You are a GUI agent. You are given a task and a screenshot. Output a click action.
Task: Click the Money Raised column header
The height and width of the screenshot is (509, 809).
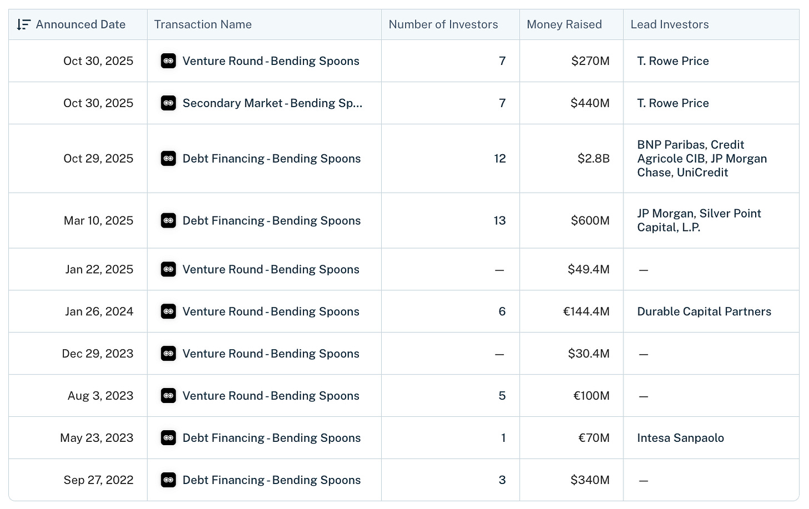point(564,24)
